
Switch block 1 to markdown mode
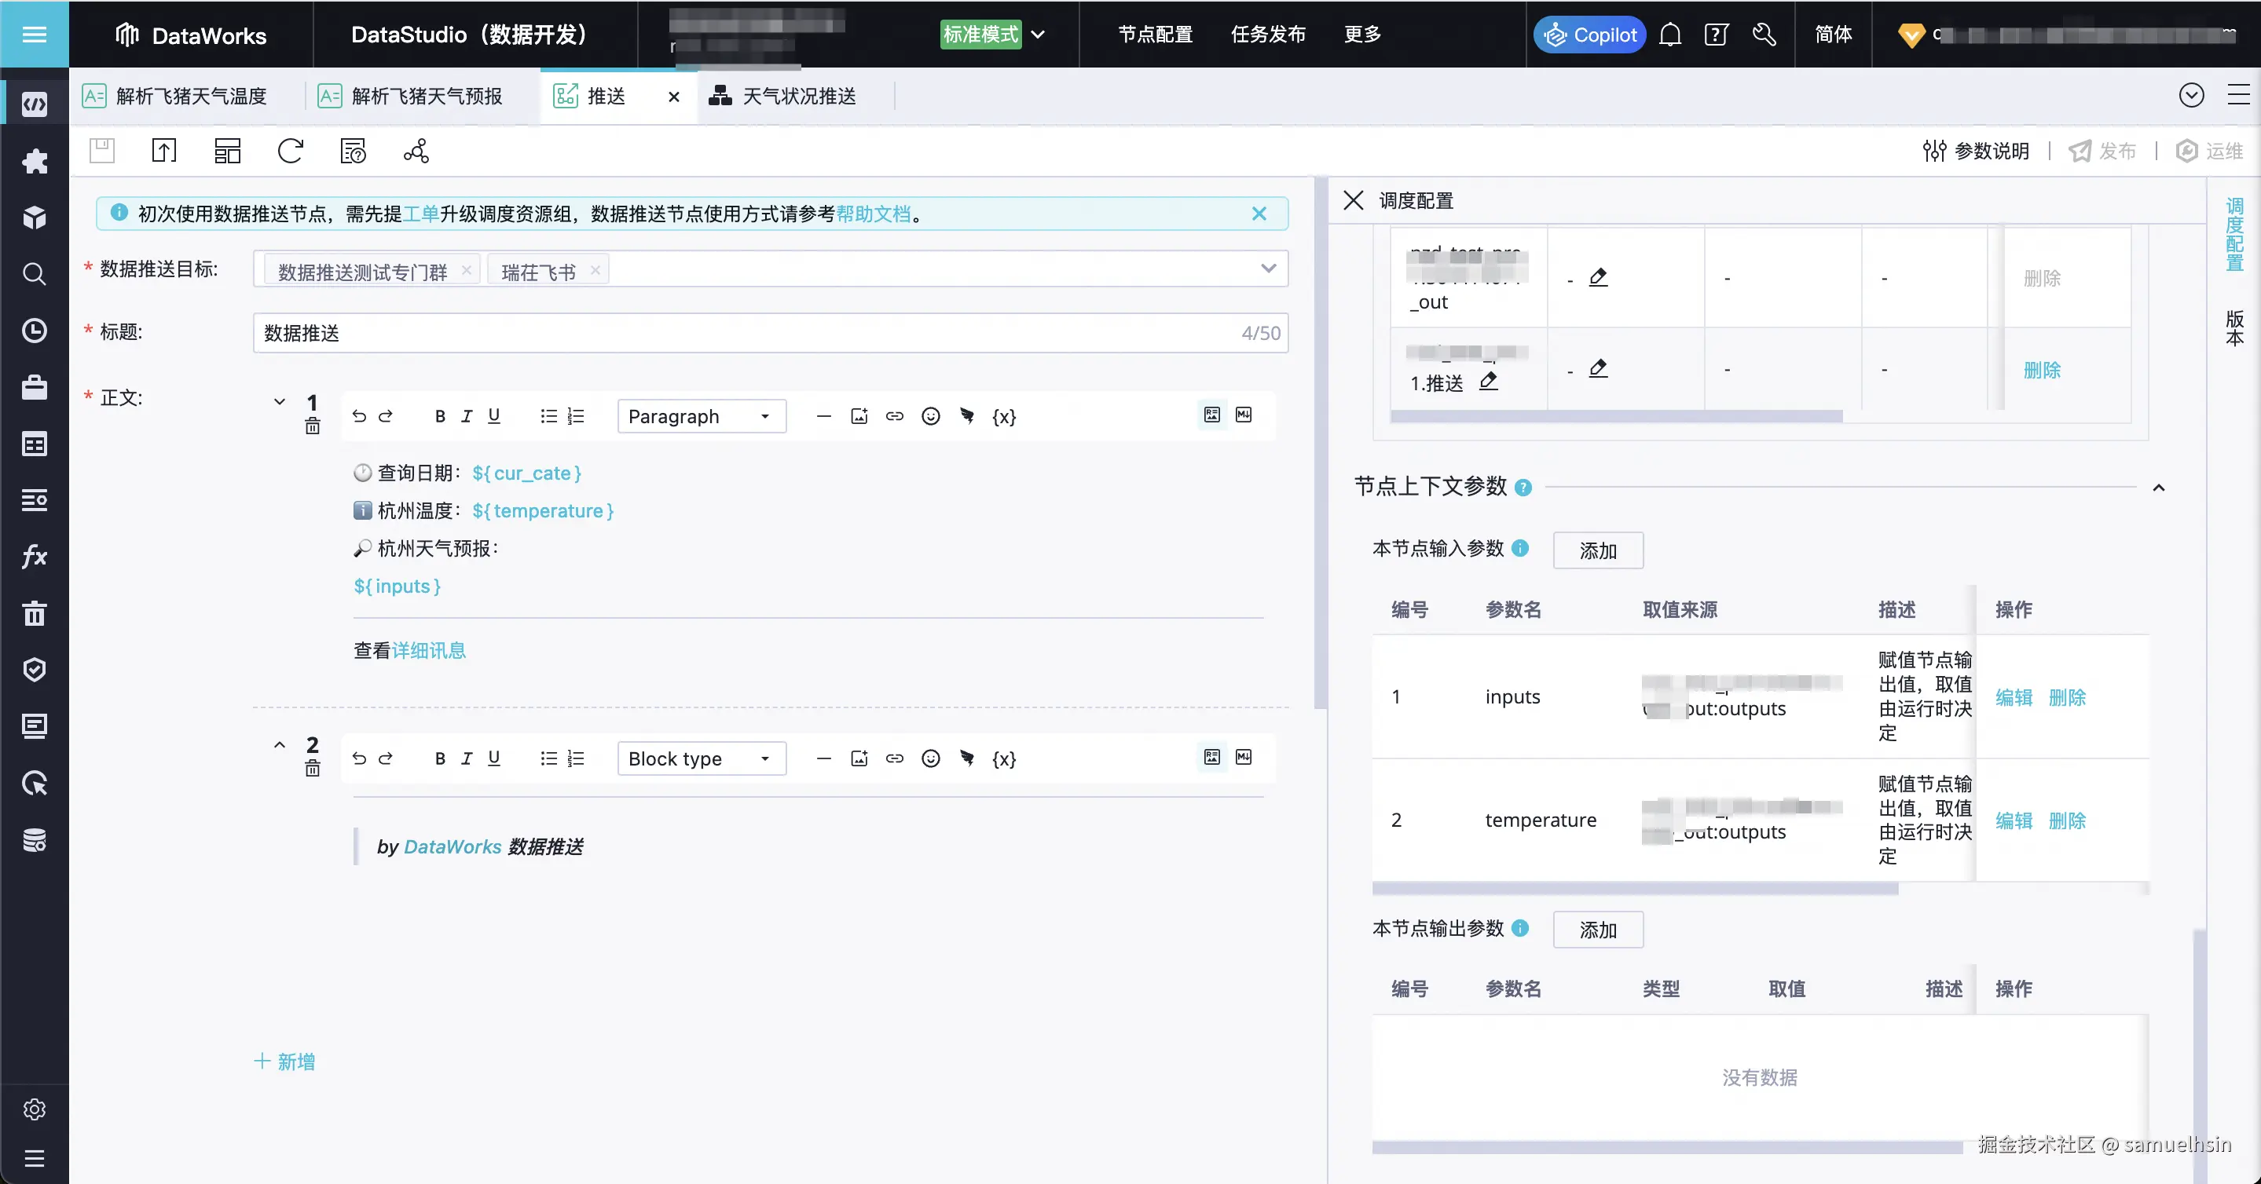[1244, 415]
